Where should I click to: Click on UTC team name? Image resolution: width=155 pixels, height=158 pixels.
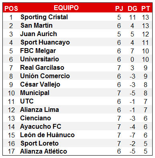tap(27, 101)
